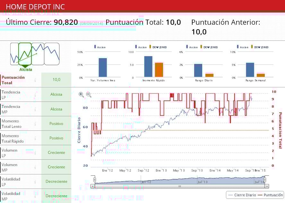Image resolution: width=285 pixels, height=203 pixels.
Task: Click the blue Accion bar in Rango Diario
Action: tap(198, 70)
